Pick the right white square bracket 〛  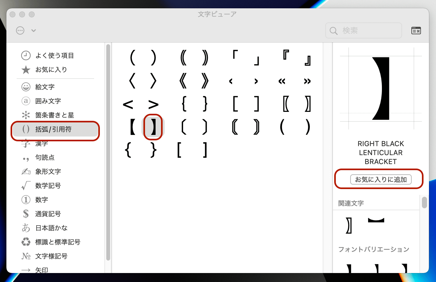click(x=308, y=104)
